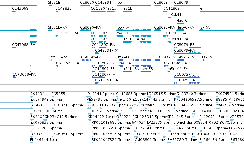The image size is (244, 144).
Task: Click transcript CG8093-RA
Action: (165, 27)
